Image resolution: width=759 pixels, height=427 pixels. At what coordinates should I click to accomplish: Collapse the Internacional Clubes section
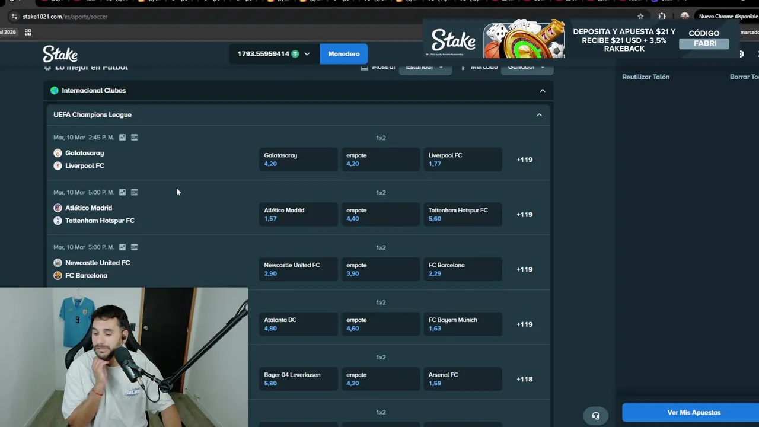tap(543, 91)
